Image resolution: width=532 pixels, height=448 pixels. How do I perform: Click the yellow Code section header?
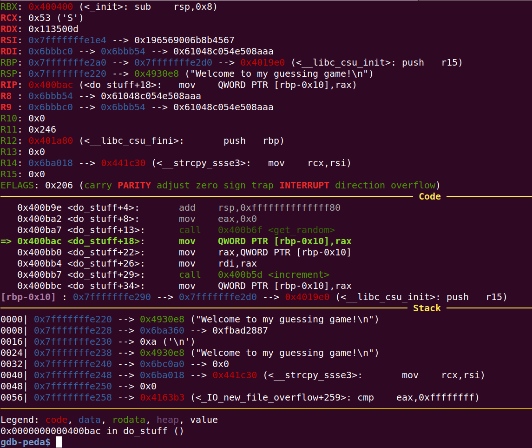coord(429,196)
